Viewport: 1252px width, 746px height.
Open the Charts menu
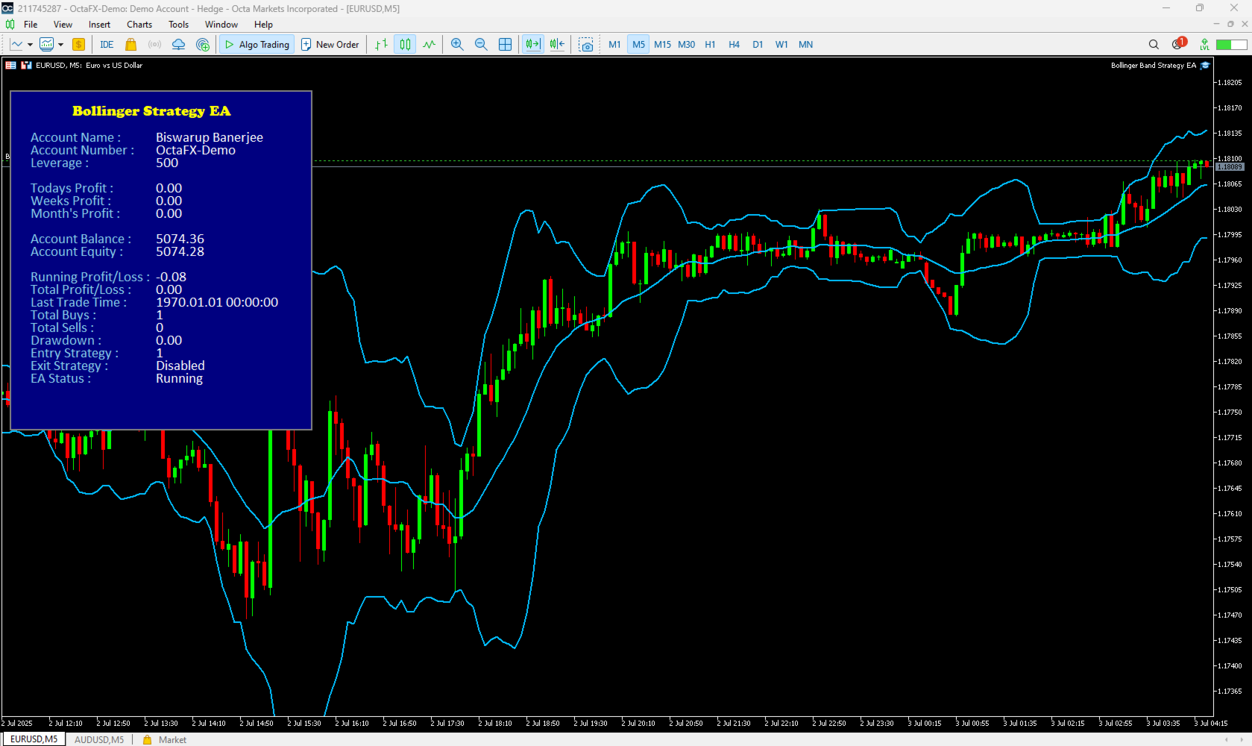tap(139, 24)
